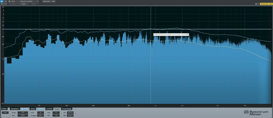Screen dimensions: 273x118
Task: Click the Copy button
Action: tap(24, 4)
